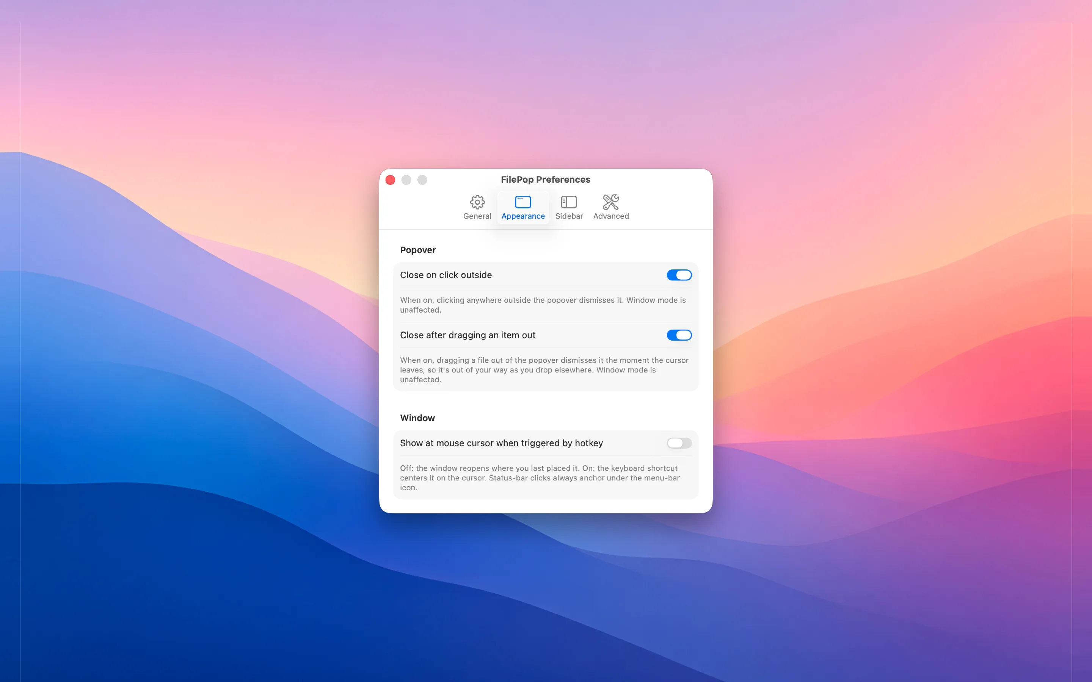The width and height of the screenshot is (1092, 682).
Task: Click the Window section heading
Action: click(x=417, y=418)
